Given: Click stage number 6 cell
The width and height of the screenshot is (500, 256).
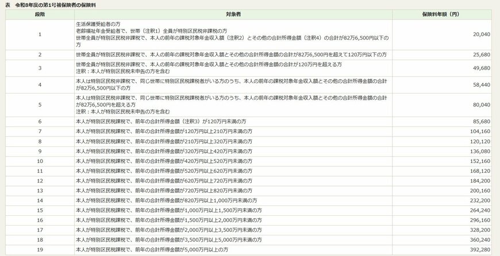Looking at the screenshot, I should [x=40, y=122].
